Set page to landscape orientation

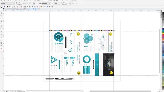(30, 4)
